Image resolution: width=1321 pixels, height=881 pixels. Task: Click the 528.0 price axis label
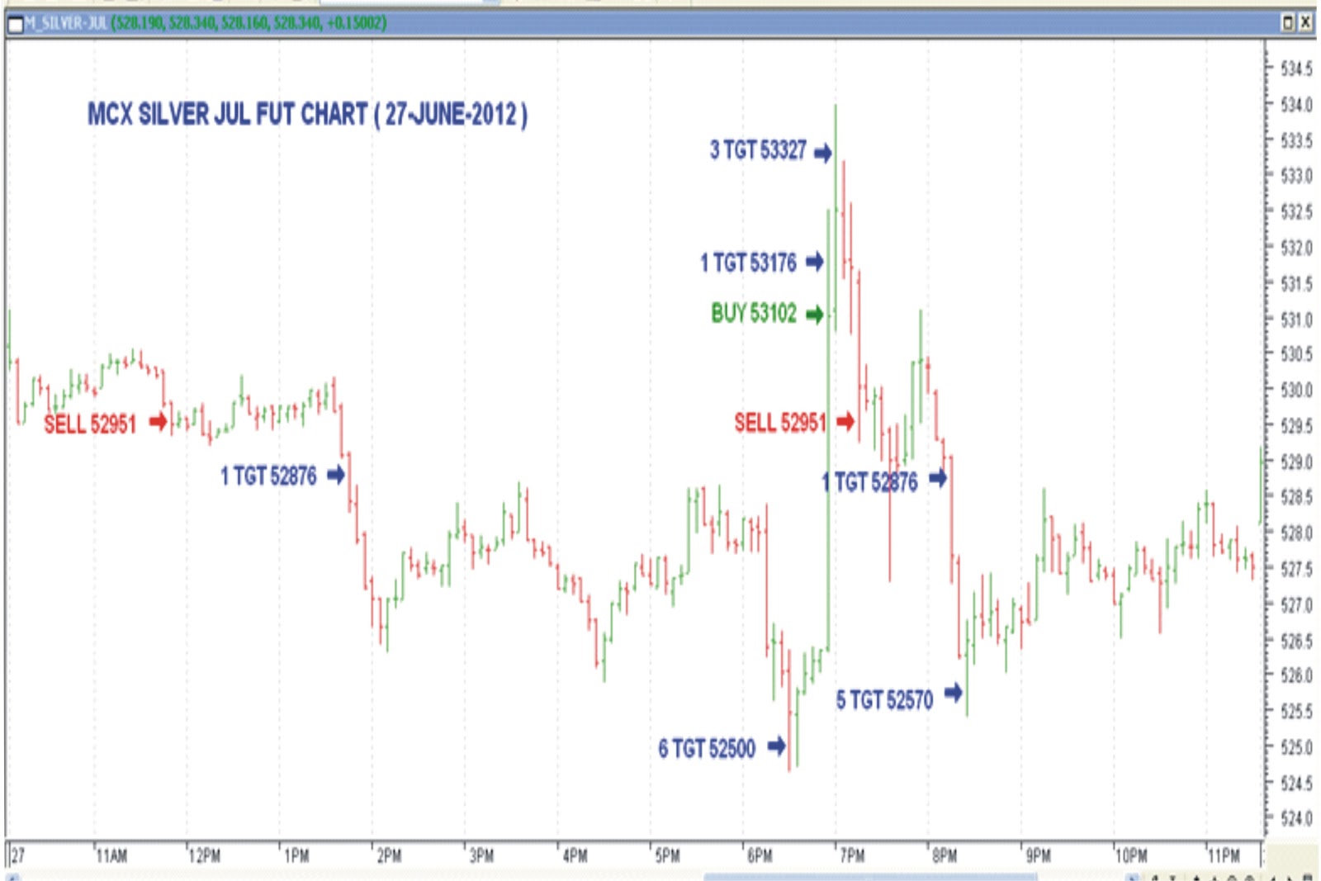coord(1296,533)
